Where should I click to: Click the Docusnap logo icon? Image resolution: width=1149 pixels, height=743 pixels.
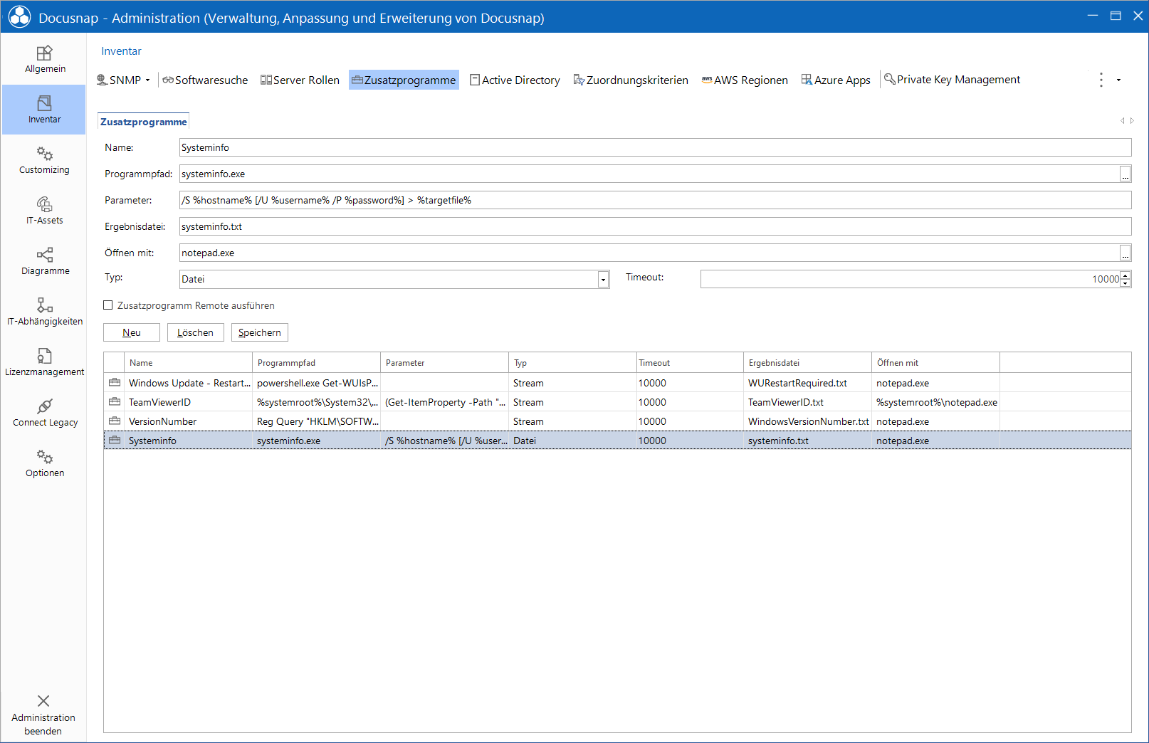click(19, 17)
